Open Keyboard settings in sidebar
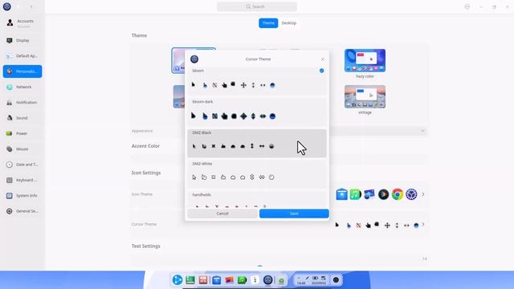This screenshot has height=289, width=514. [x=22, y=180]
